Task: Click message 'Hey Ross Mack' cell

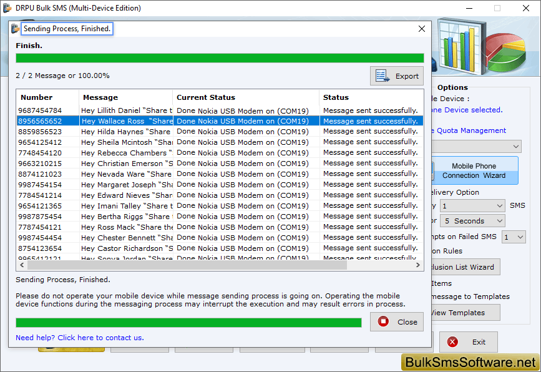Action: point(126,227)
